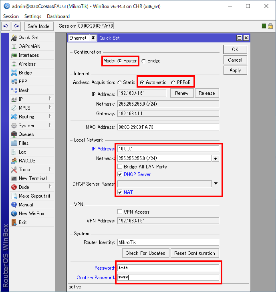Click the Redo toolbar arrow

[x=16, y=26]
